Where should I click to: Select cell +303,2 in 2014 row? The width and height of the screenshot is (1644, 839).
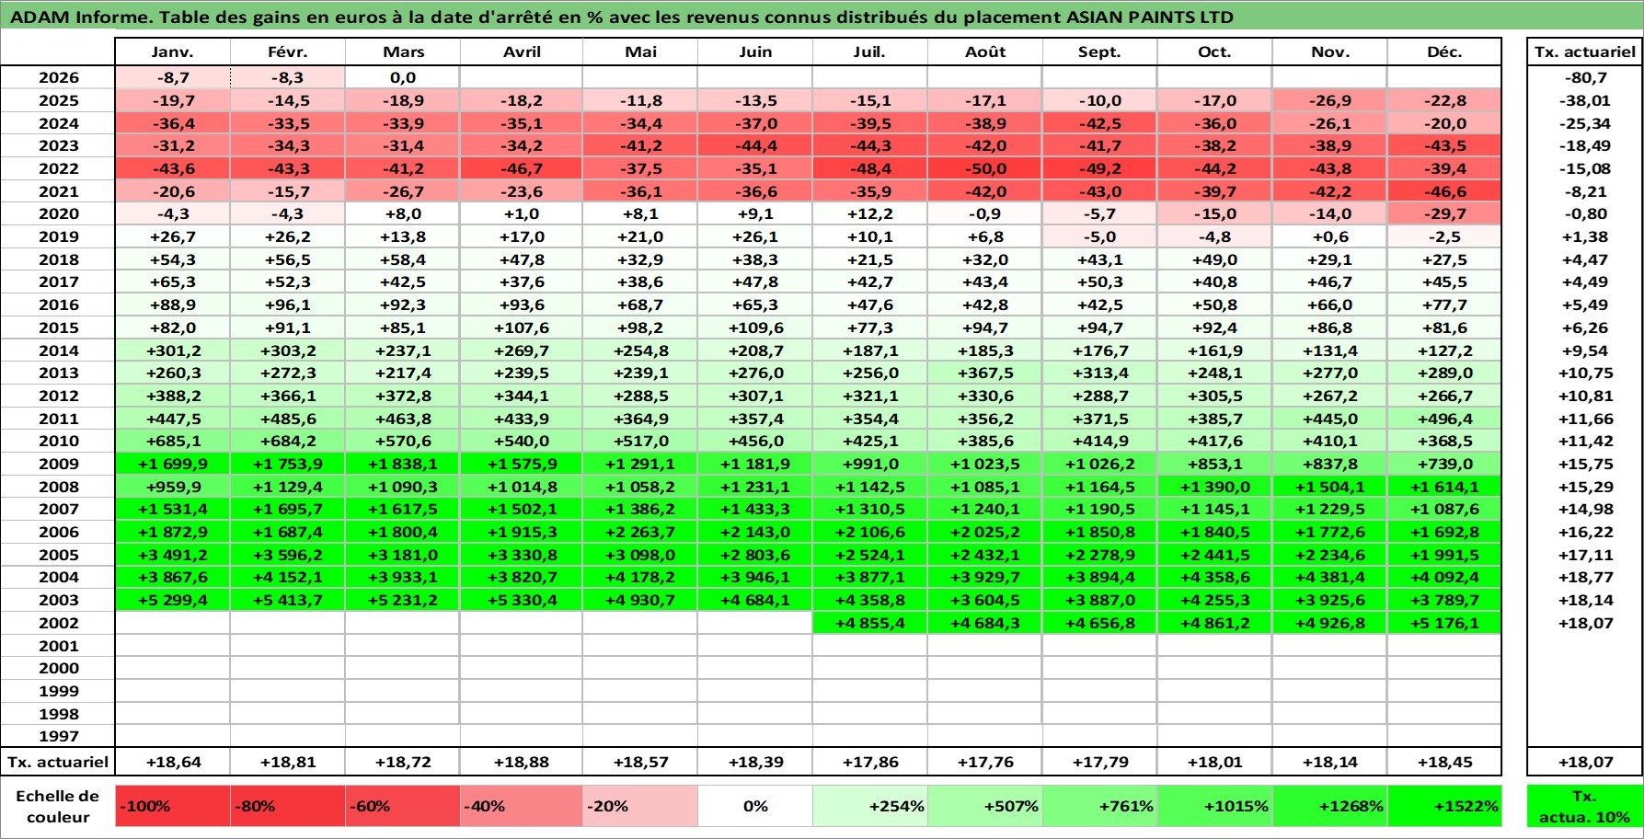coord(288,351)
